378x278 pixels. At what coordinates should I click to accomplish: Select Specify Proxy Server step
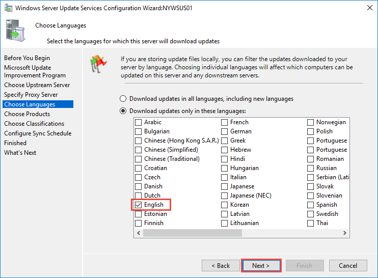tap(31, 95)
